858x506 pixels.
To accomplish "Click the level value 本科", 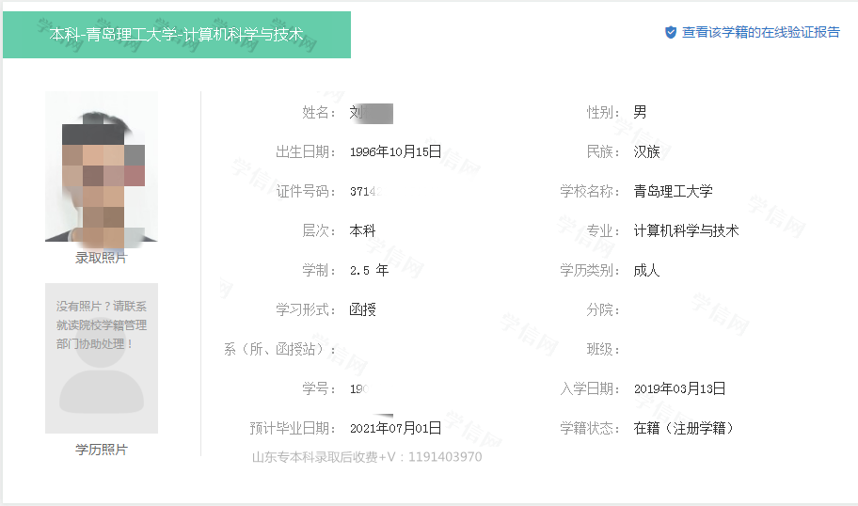I will tap(363, 230).
